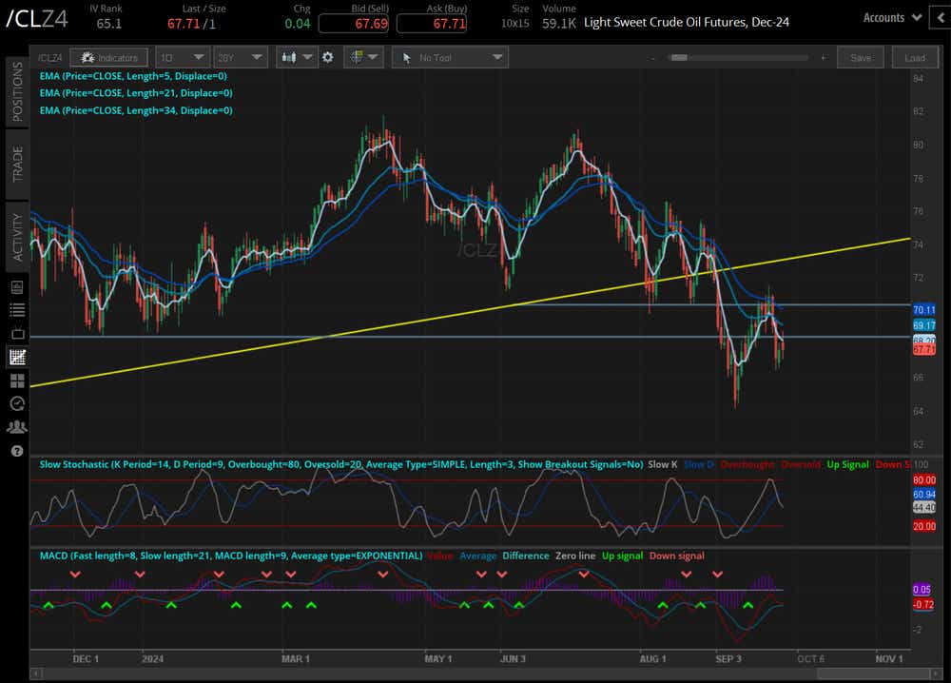
Task: Click the Ask (Buy) 67.71 button
Action: click(431, 24)
